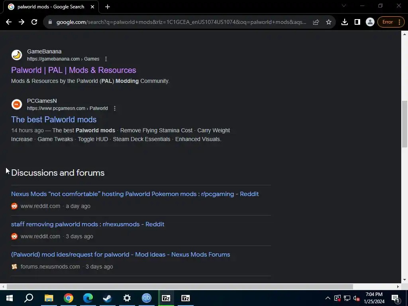Open Google Chrome taskbar icon

coord(68,298)
